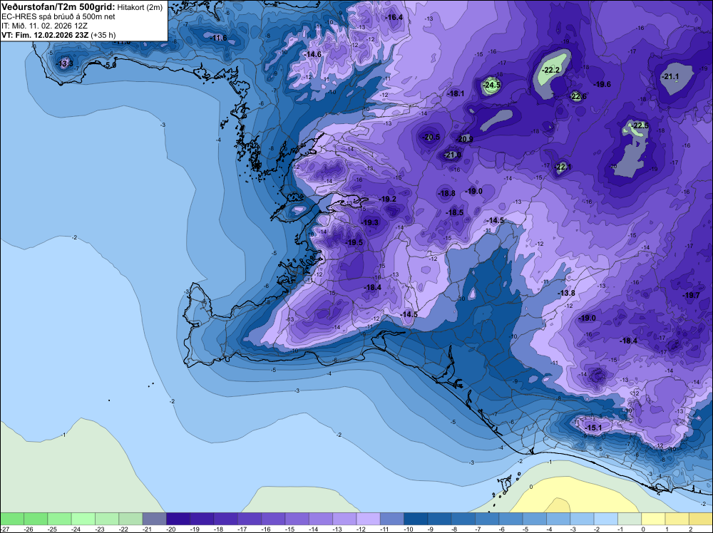Click the 'VT: Fim. 12.02.2026 23Z' valid time
The height and width of the screenshot is (533, 713).
tap(46, 35)
